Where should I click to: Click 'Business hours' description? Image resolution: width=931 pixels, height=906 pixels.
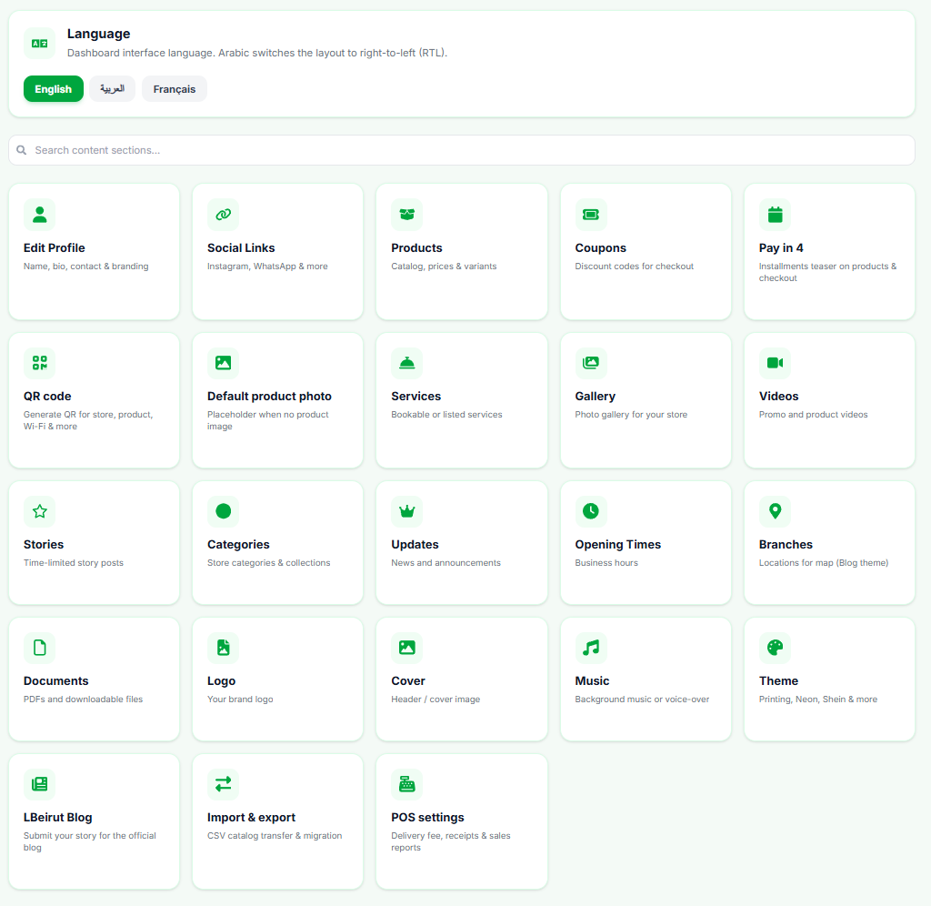point(606,562)
